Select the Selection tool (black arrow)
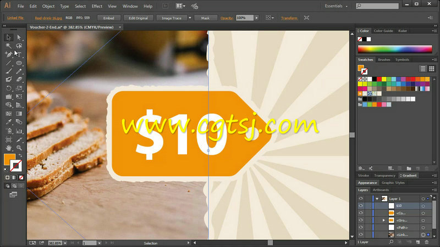Screen dimensions: 440x247 [x=9, y=37]
